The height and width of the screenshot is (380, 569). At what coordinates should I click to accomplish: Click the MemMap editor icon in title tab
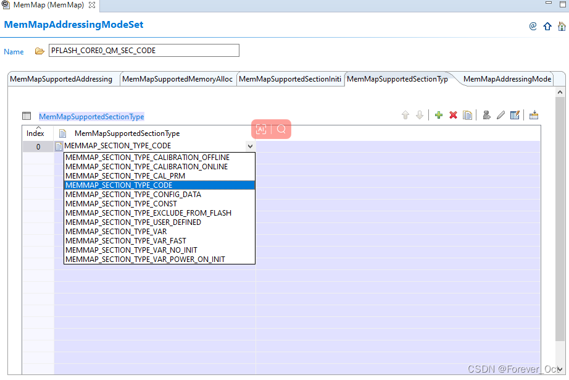(6, 5)
